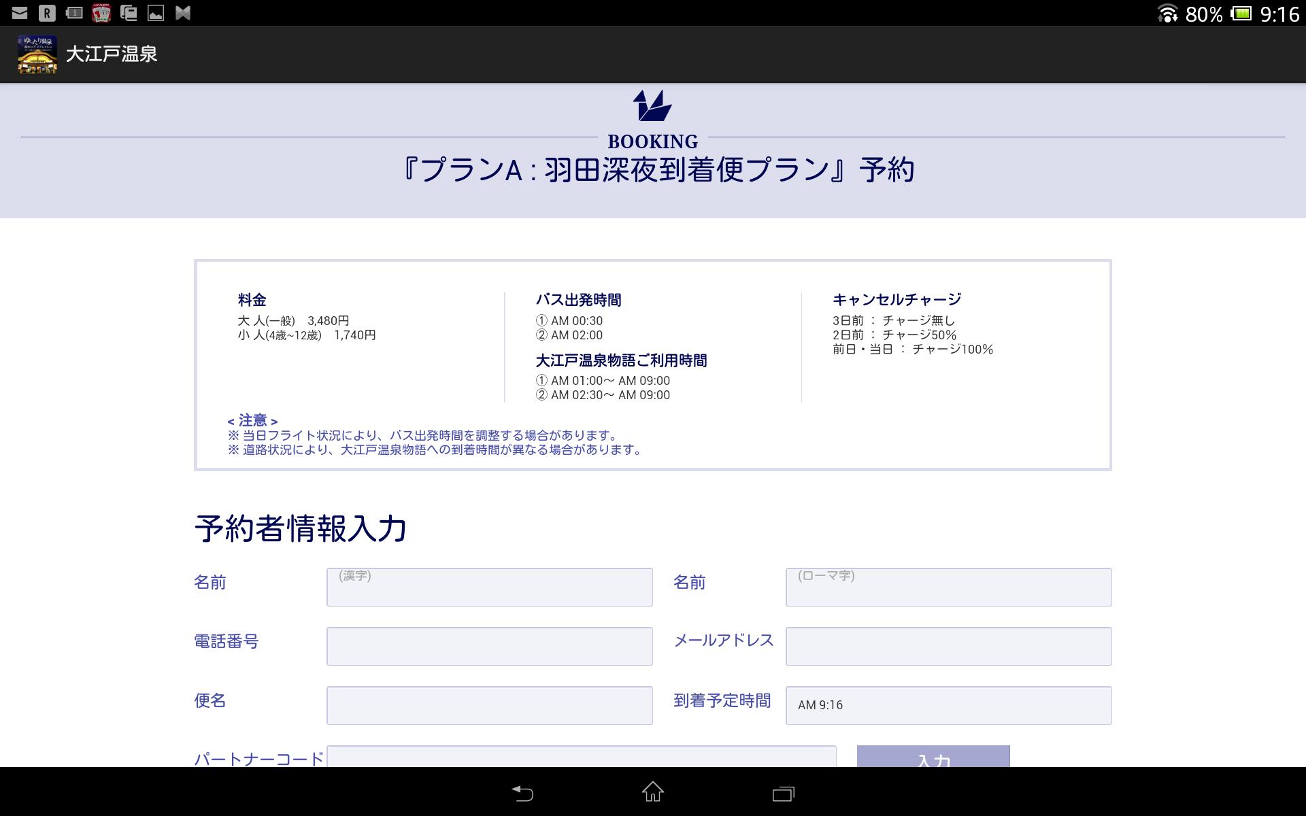The height and width of the screenshot is (816, 1306).
Task: Tap the Oedo Onsen app icon
Action: pos(37,54)
